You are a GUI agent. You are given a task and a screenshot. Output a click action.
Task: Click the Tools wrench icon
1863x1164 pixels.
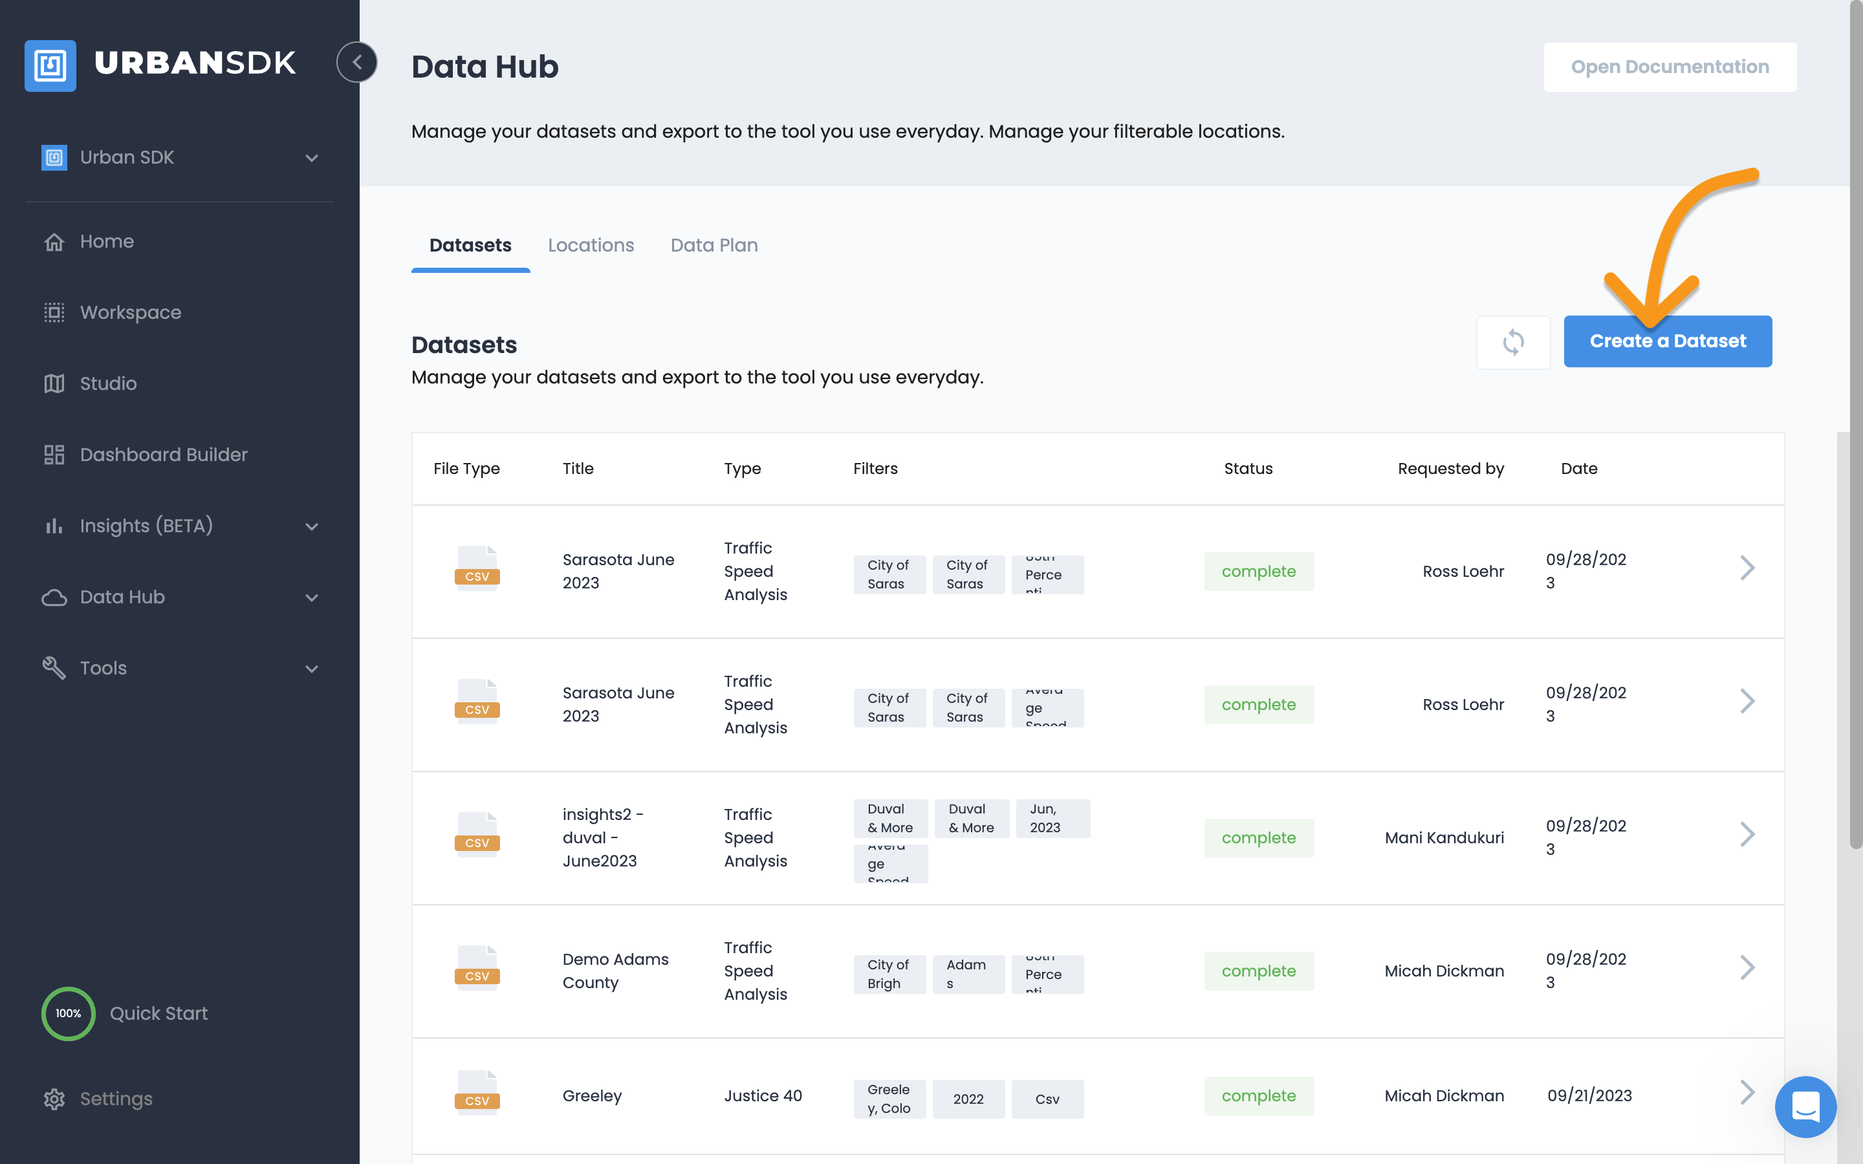[54, 668]
